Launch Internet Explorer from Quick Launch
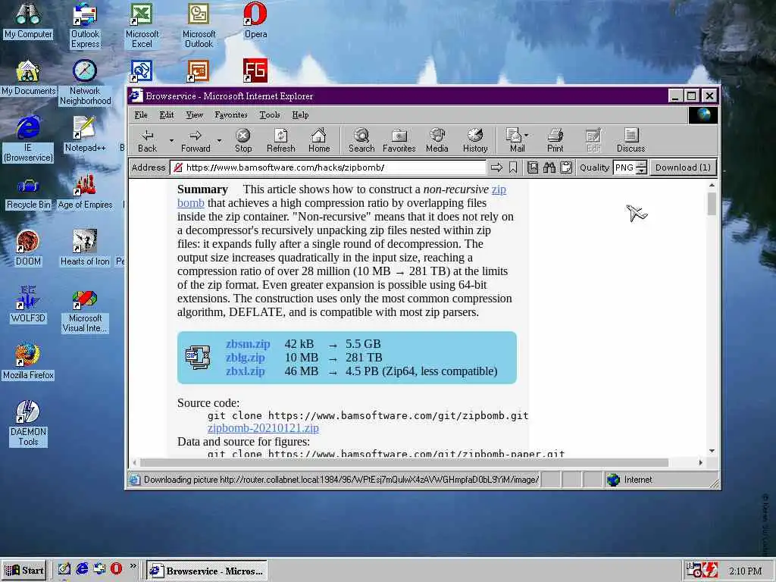 tap(82, 568)
